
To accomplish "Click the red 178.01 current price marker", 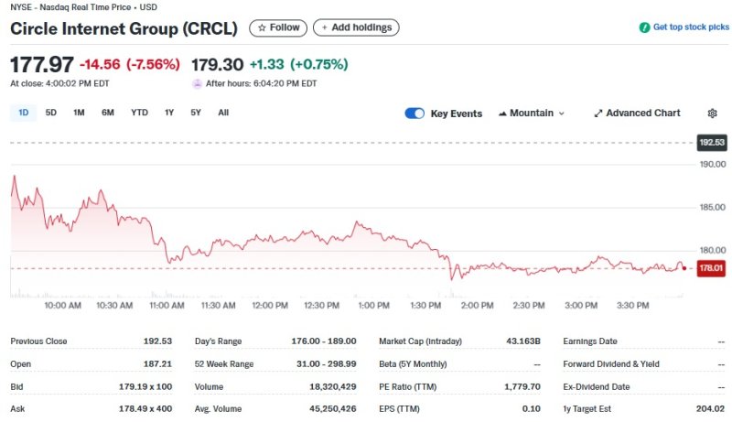I will (x=711, y=268).
